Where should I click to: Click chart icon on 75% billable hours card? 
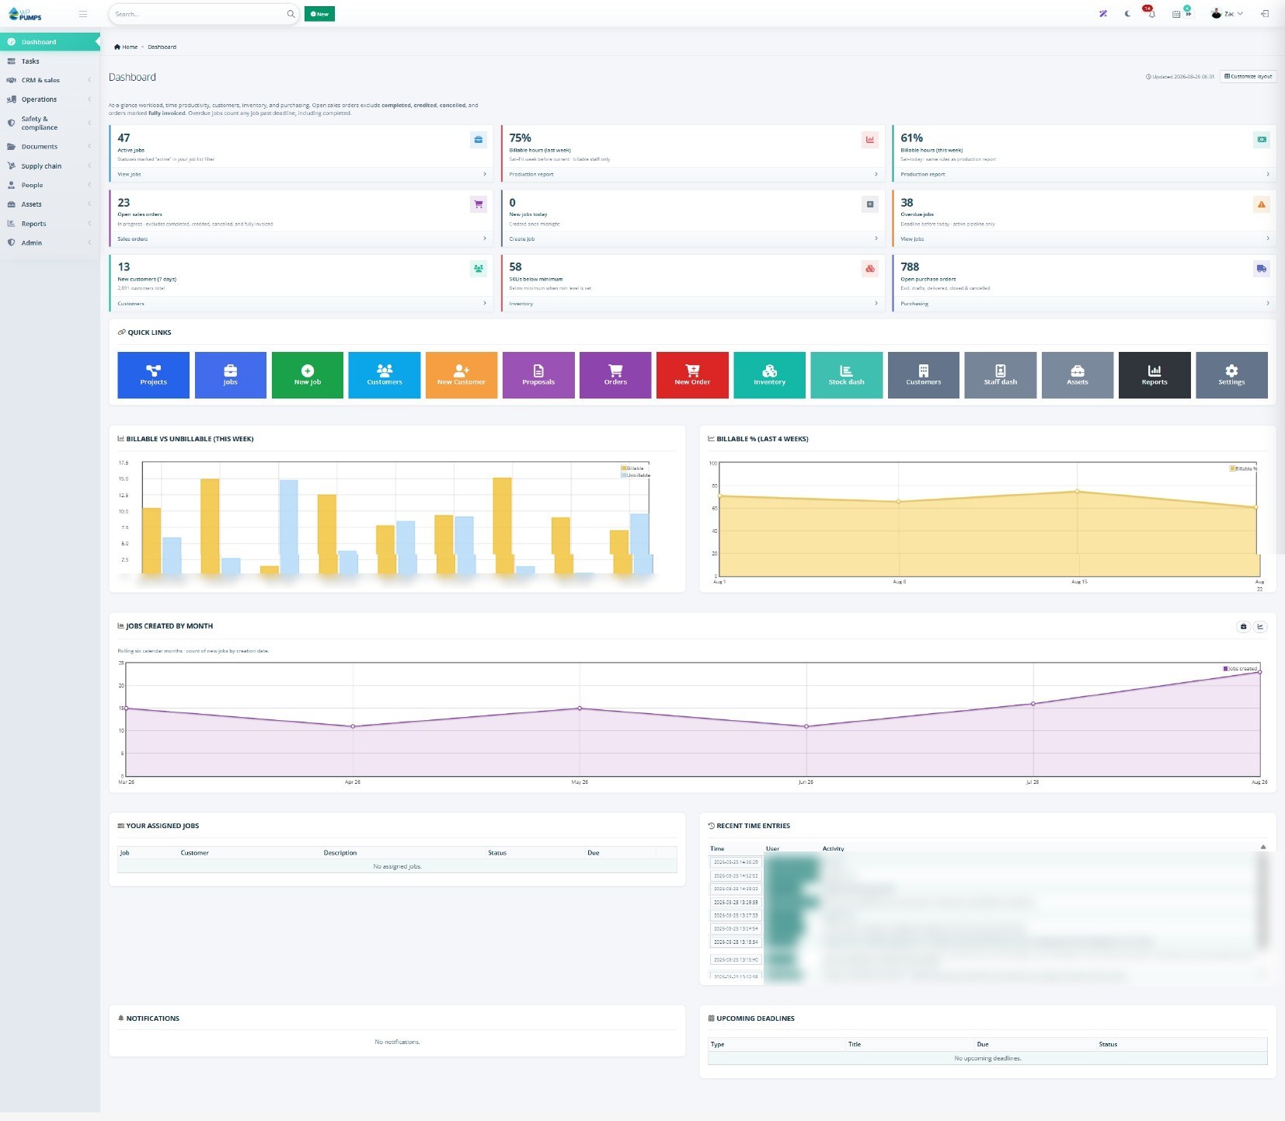870,140
